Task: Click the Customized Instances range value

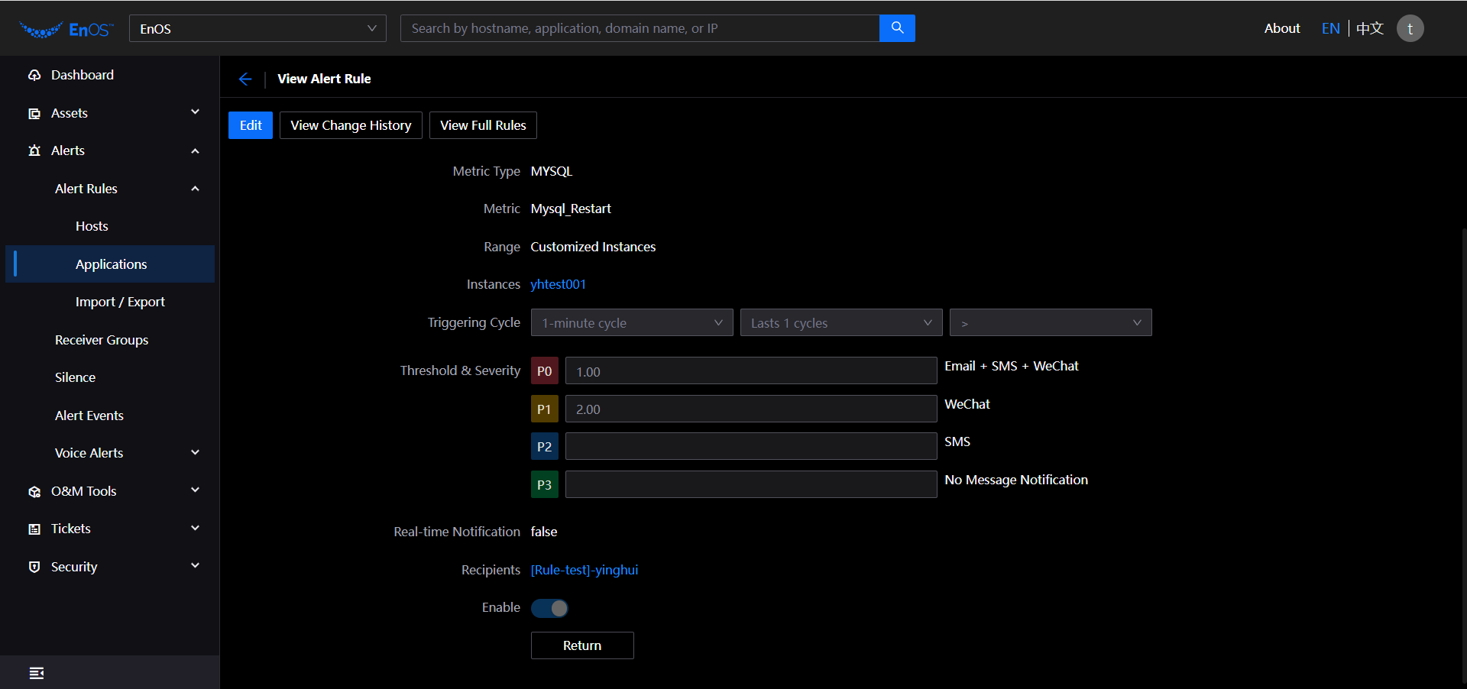Action: pos(593,247)
